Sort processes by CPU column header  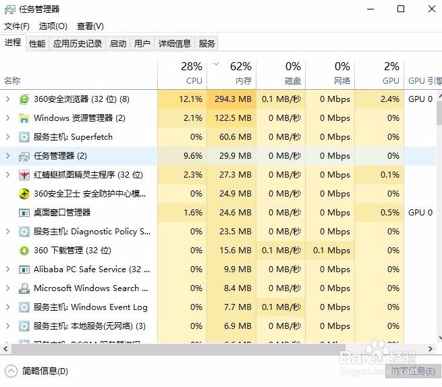(x=182, y=74)
